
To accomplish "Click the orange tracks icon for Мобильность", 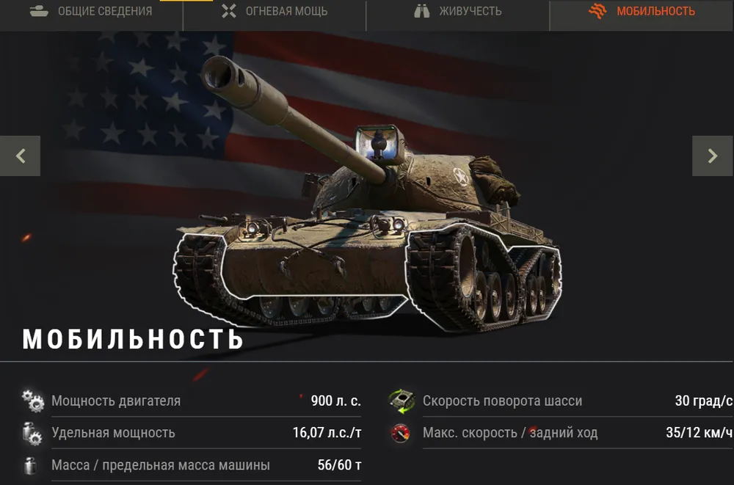I will pos(597,11).
